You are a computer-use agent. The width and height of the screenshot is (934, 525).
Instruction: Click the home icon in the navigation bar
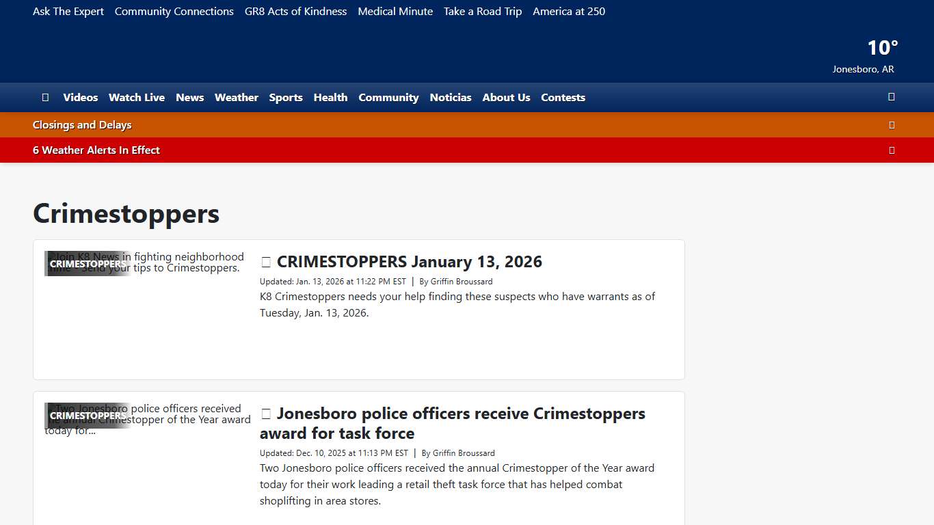tap(45, 97)
